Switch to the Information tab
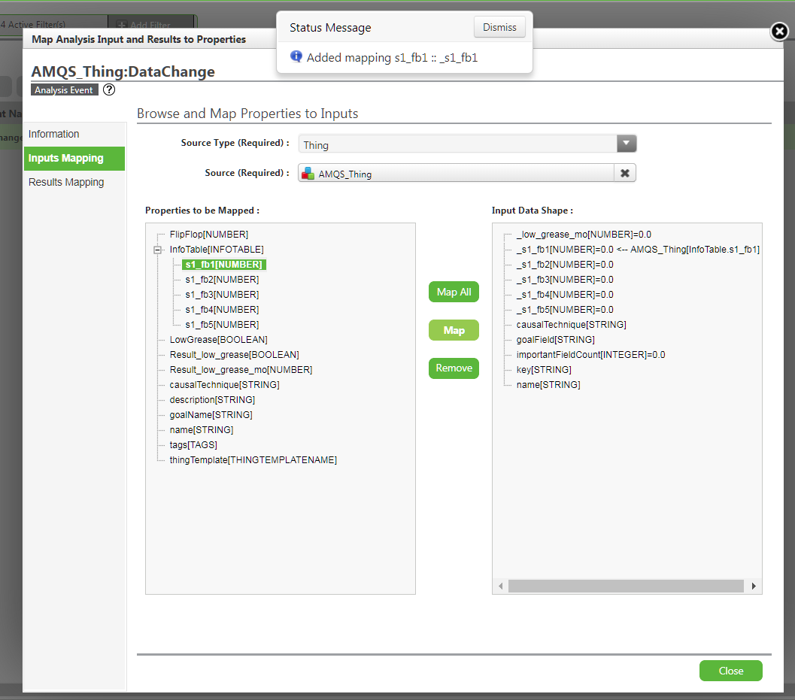The height and width of the screenshot is (700, 795). coord(53,133)
